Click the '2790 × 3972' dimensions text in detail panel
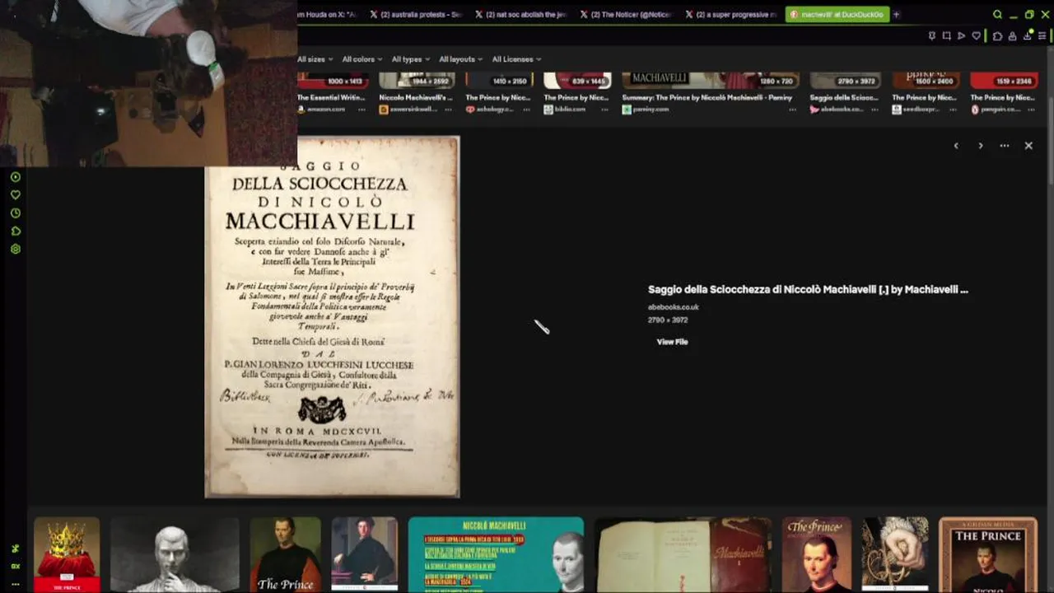 (x=667, y=320)
